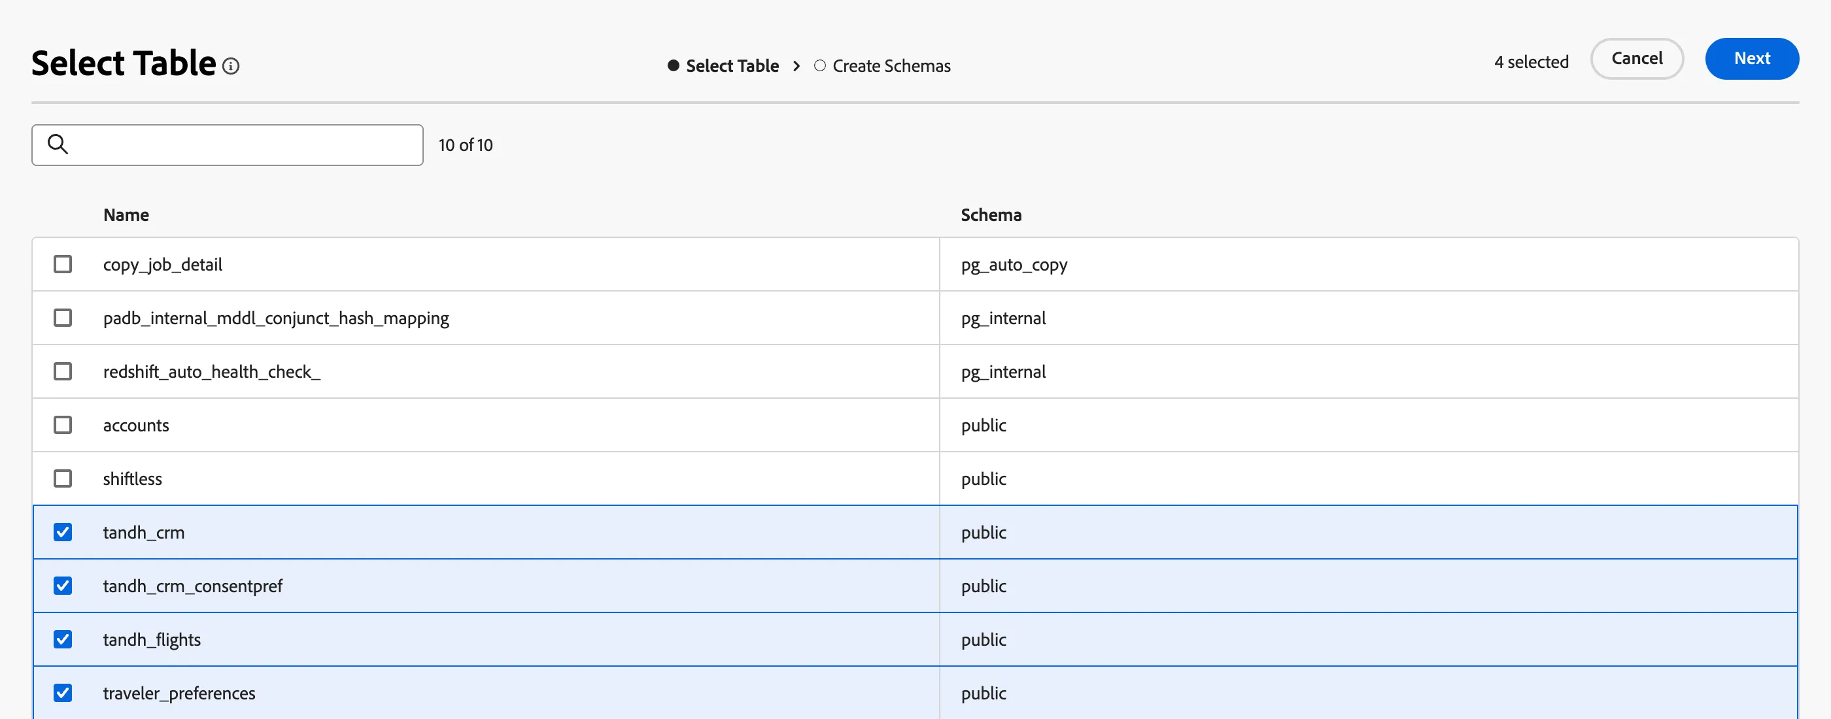Click the traveler_preferences table name

[179, 694]
